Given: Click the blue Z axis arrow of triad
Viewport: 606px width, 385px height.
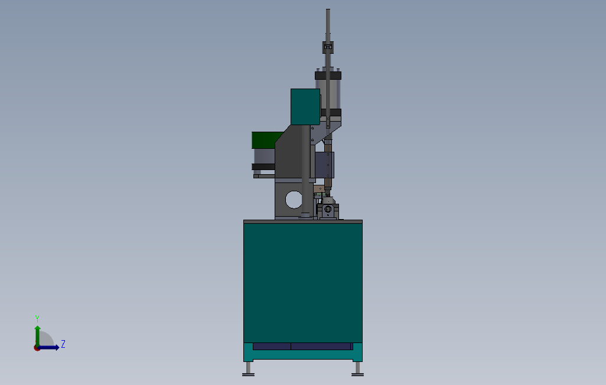Looking at the screenshot, I should pyautogui.click(x=49, y=348).
